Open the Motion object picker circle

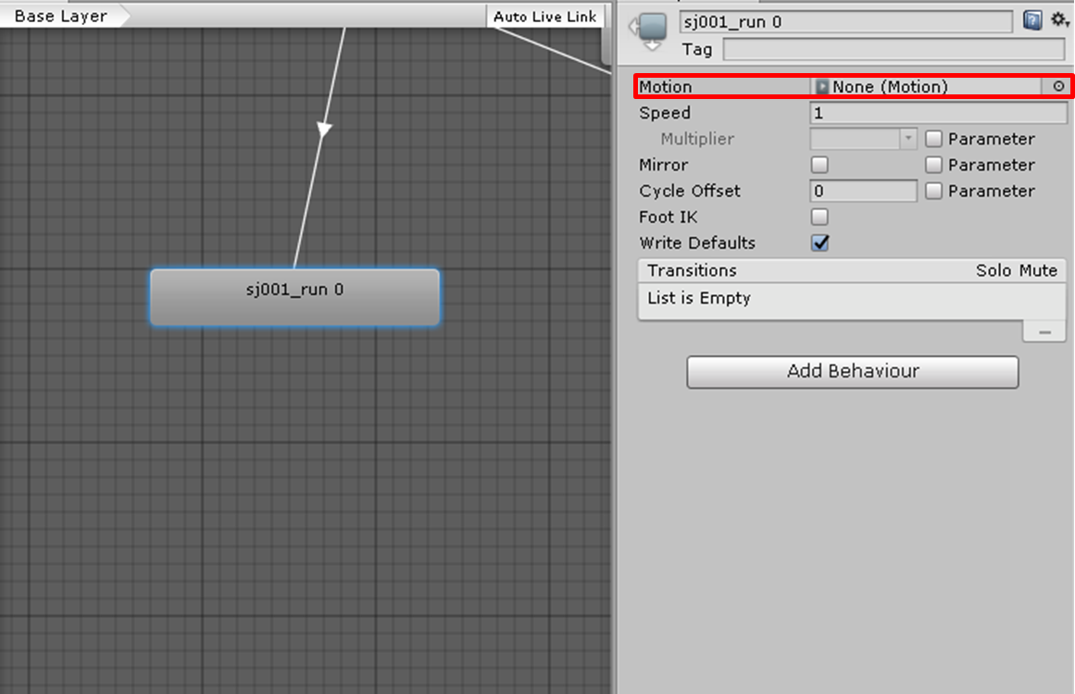[1058, 86]
